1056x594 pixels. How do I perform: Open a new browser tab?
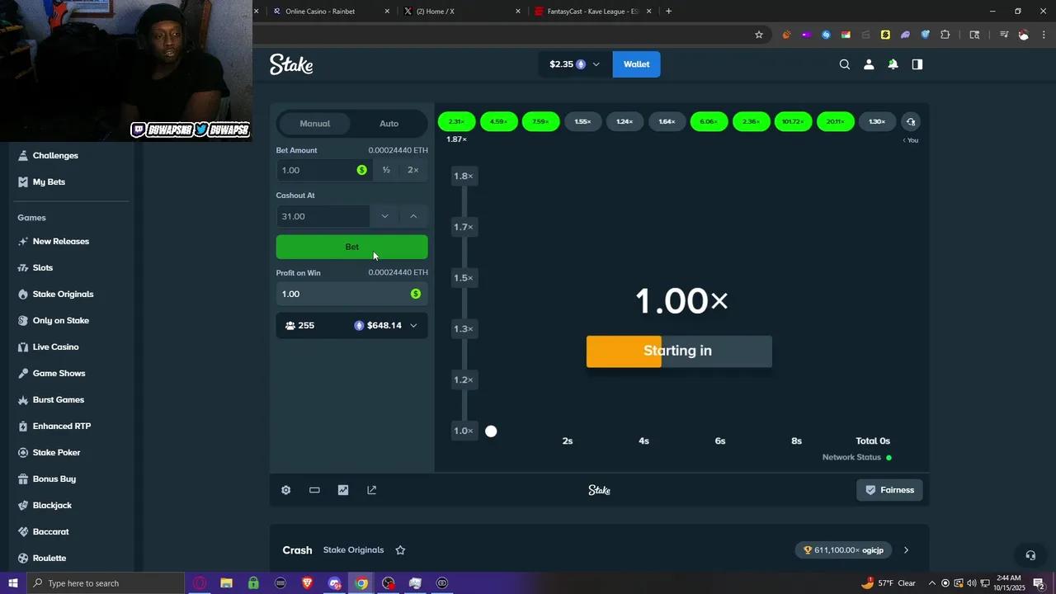click(x=668, y=12)
